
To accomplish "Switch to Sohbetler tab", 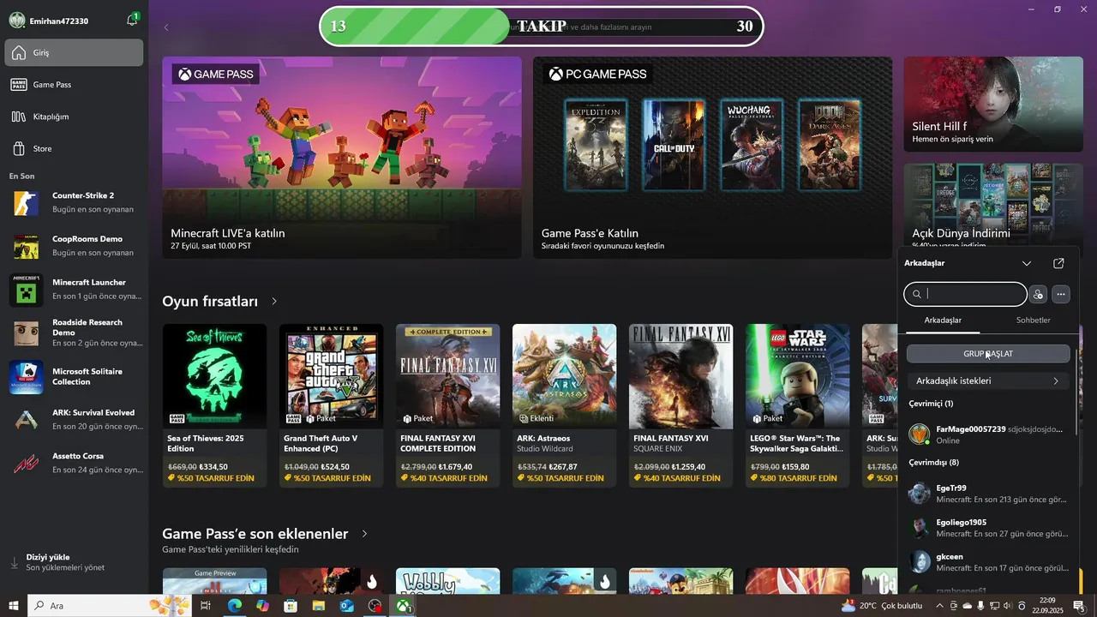I will 1033,320.
